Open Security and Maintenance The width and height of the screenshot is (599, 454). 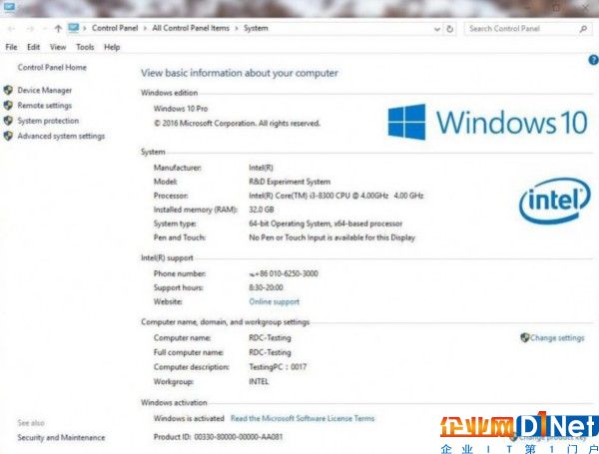61,438
